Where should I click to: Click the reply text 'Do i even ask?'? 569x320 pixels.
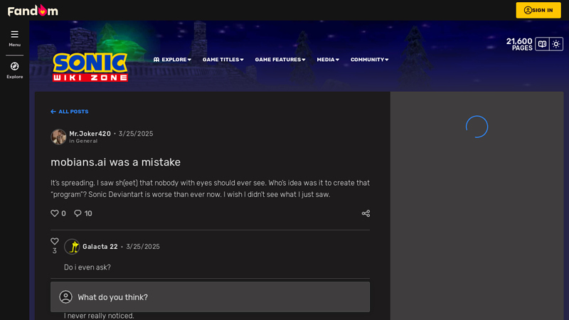(87, 267)
